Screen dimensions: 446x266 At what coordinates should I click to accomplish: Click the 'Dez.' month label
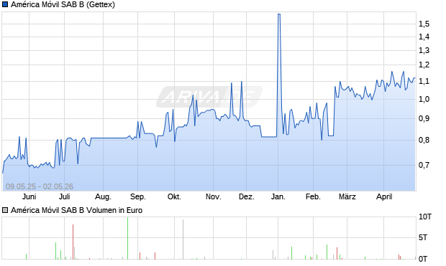[x=246, y=196]
